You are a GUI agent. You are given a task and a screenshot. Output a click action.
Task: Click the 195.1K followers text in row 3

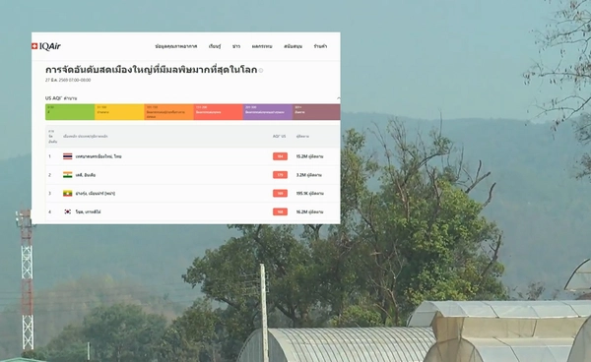coord(310,193)
